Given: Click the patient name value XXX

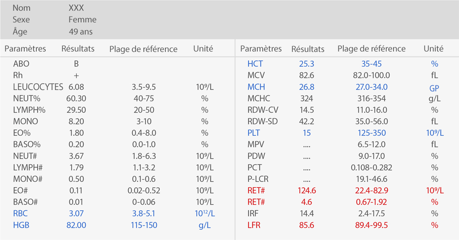Looking at the screenshot, I should (76, 8).
